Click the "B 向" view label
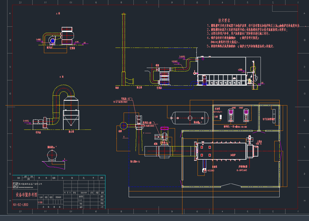The height and width of the screenshot is (221, 309). tap(61, 77)
